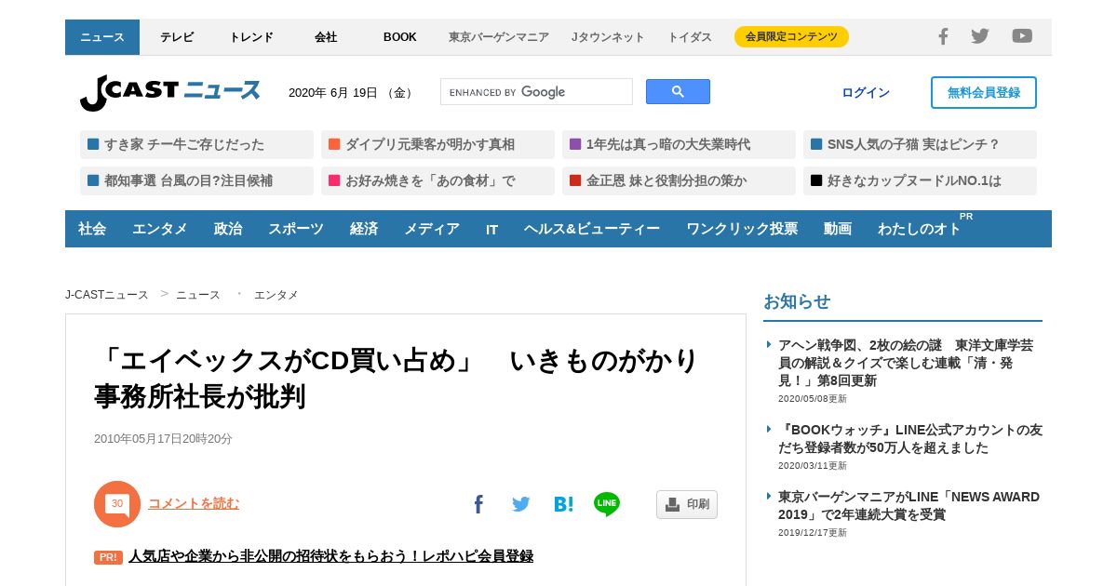
Task: Open the 経済 menu category
Action: point(364,229)
